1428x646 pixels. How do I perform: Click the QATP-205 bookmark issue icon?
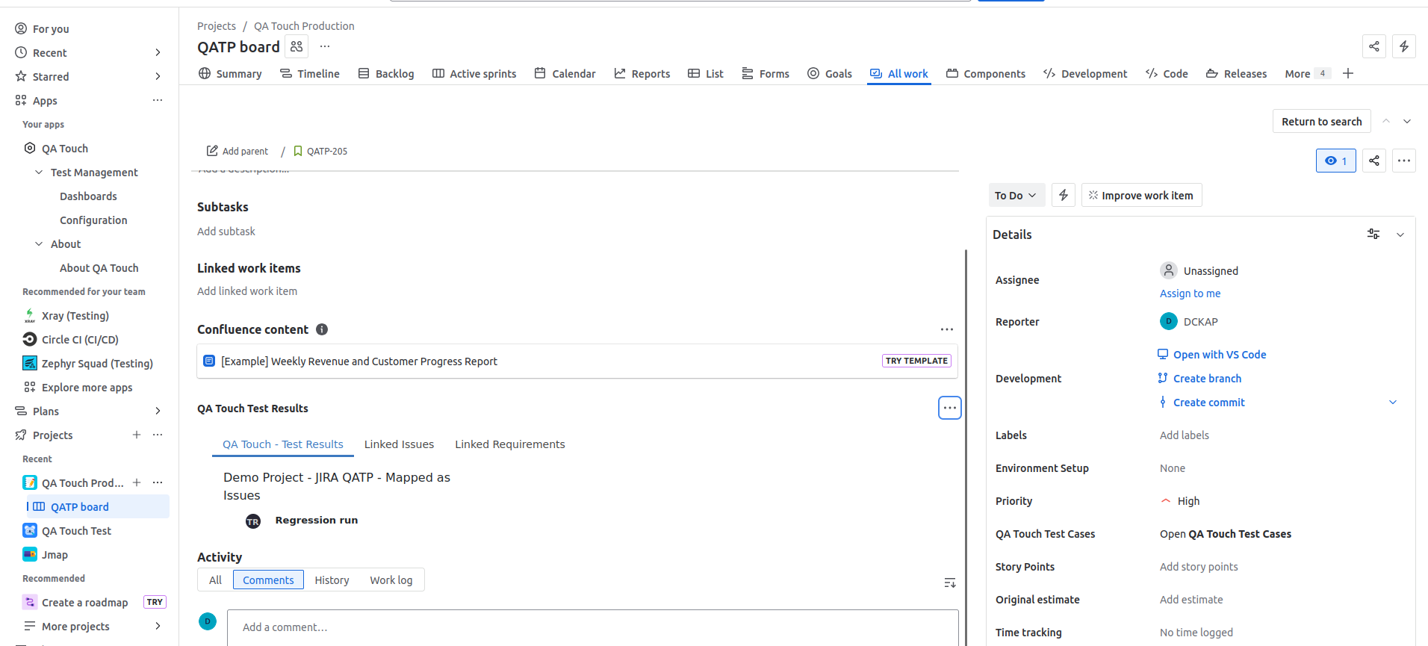pos(298,151)
